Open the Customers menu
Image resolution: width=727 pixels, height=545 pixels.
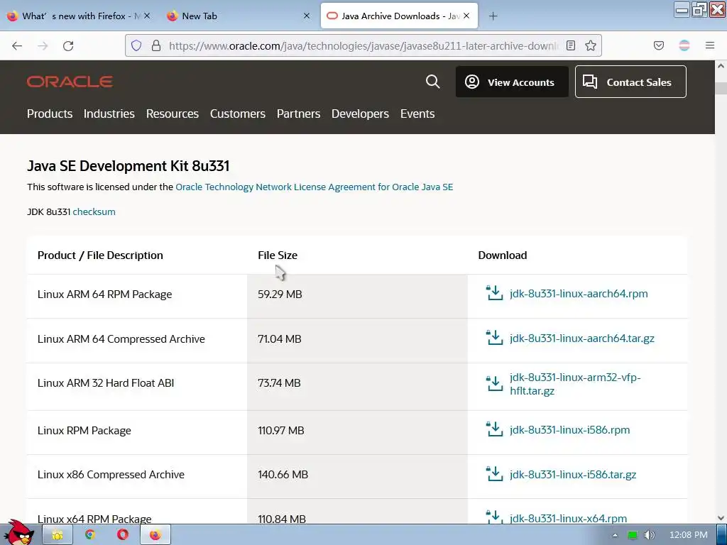(237, 114)
